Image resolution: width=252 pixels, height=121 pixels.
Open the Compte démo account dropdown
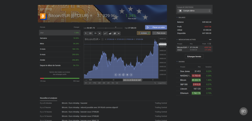pos(194,11)
